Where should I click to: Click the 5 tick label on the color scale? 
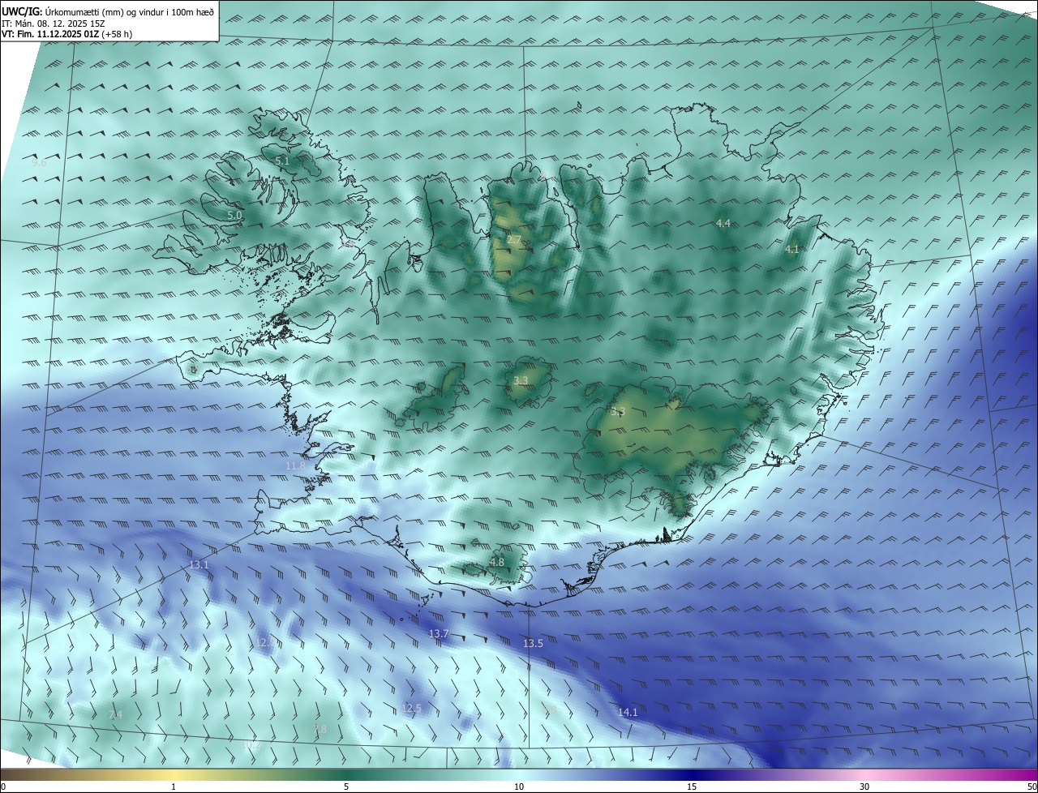346,787
